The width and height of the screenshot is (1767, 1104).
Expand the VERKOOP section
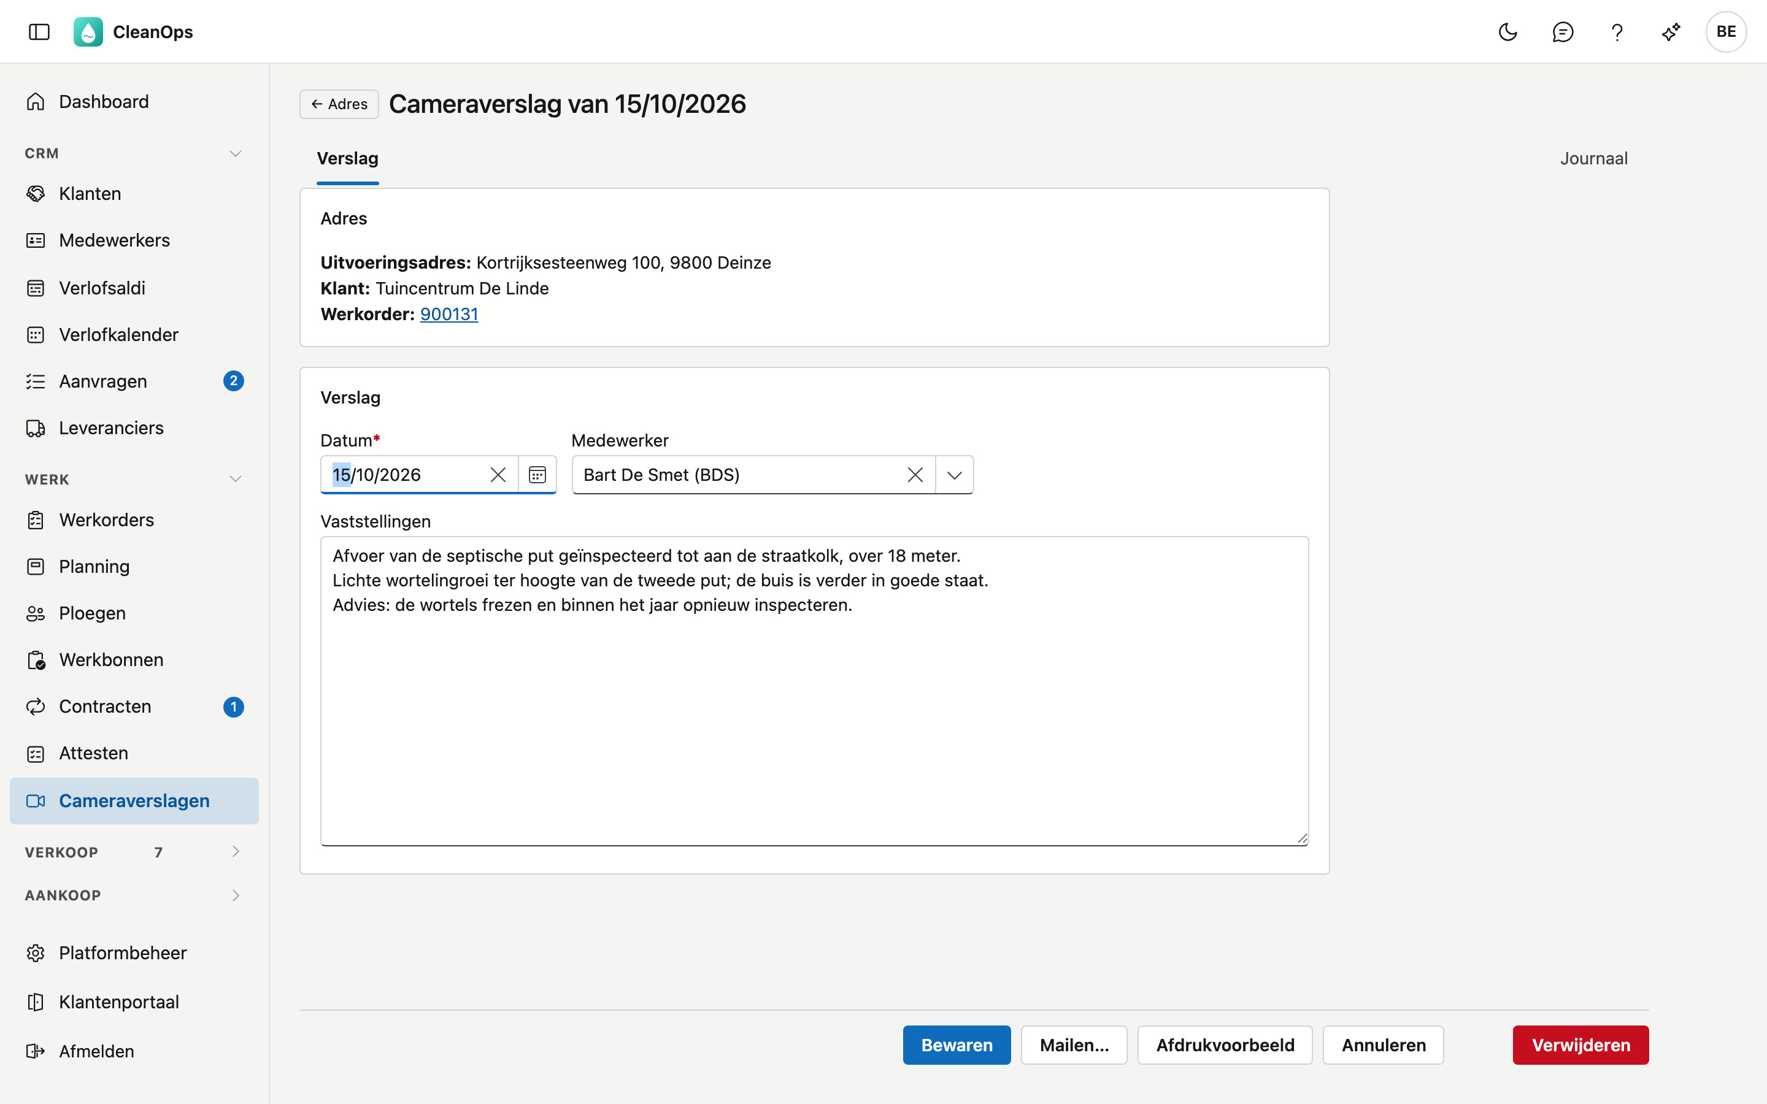click(x=235, y=851)
